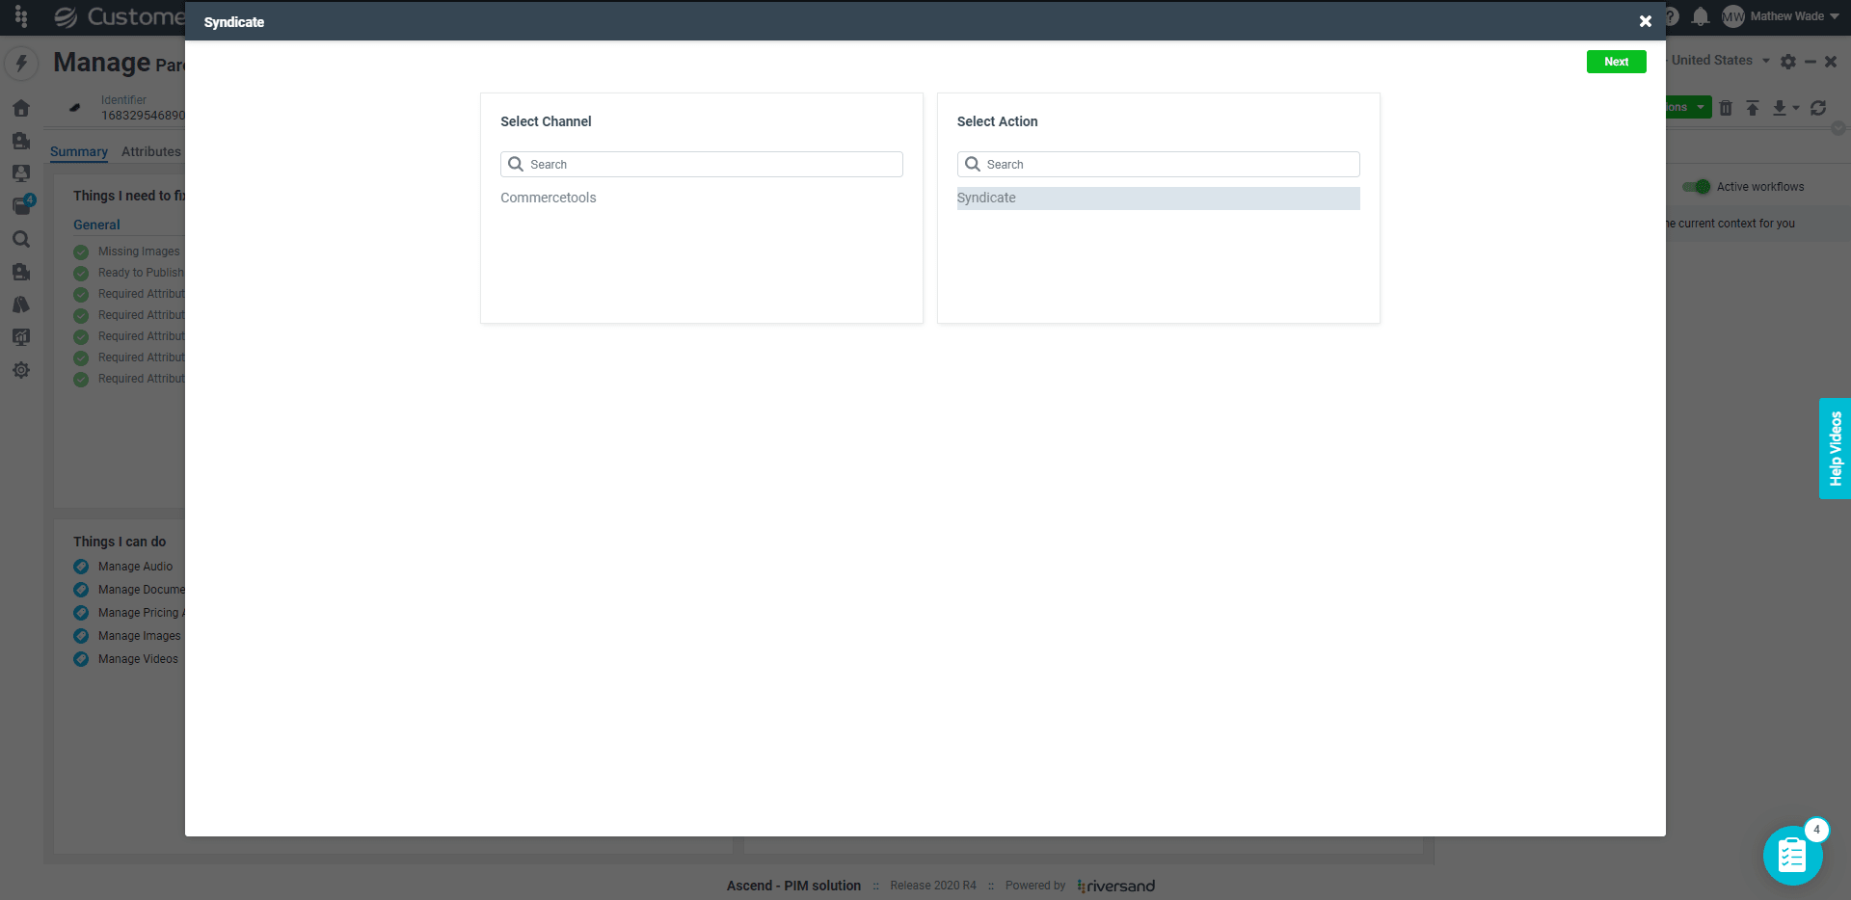
Task: Open the sidebar price tags icon
Action: [21, 304]
